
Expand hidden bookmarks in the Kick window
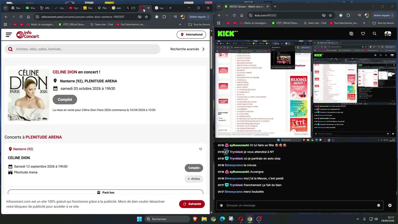tap(364, 23)
